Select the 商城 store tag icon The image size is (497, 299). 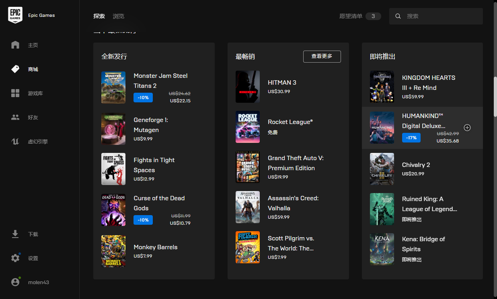point(15,69)
